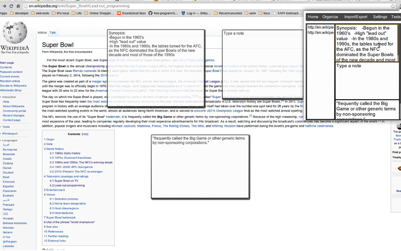Open halftime ceremonies link

tap(319, 126)
